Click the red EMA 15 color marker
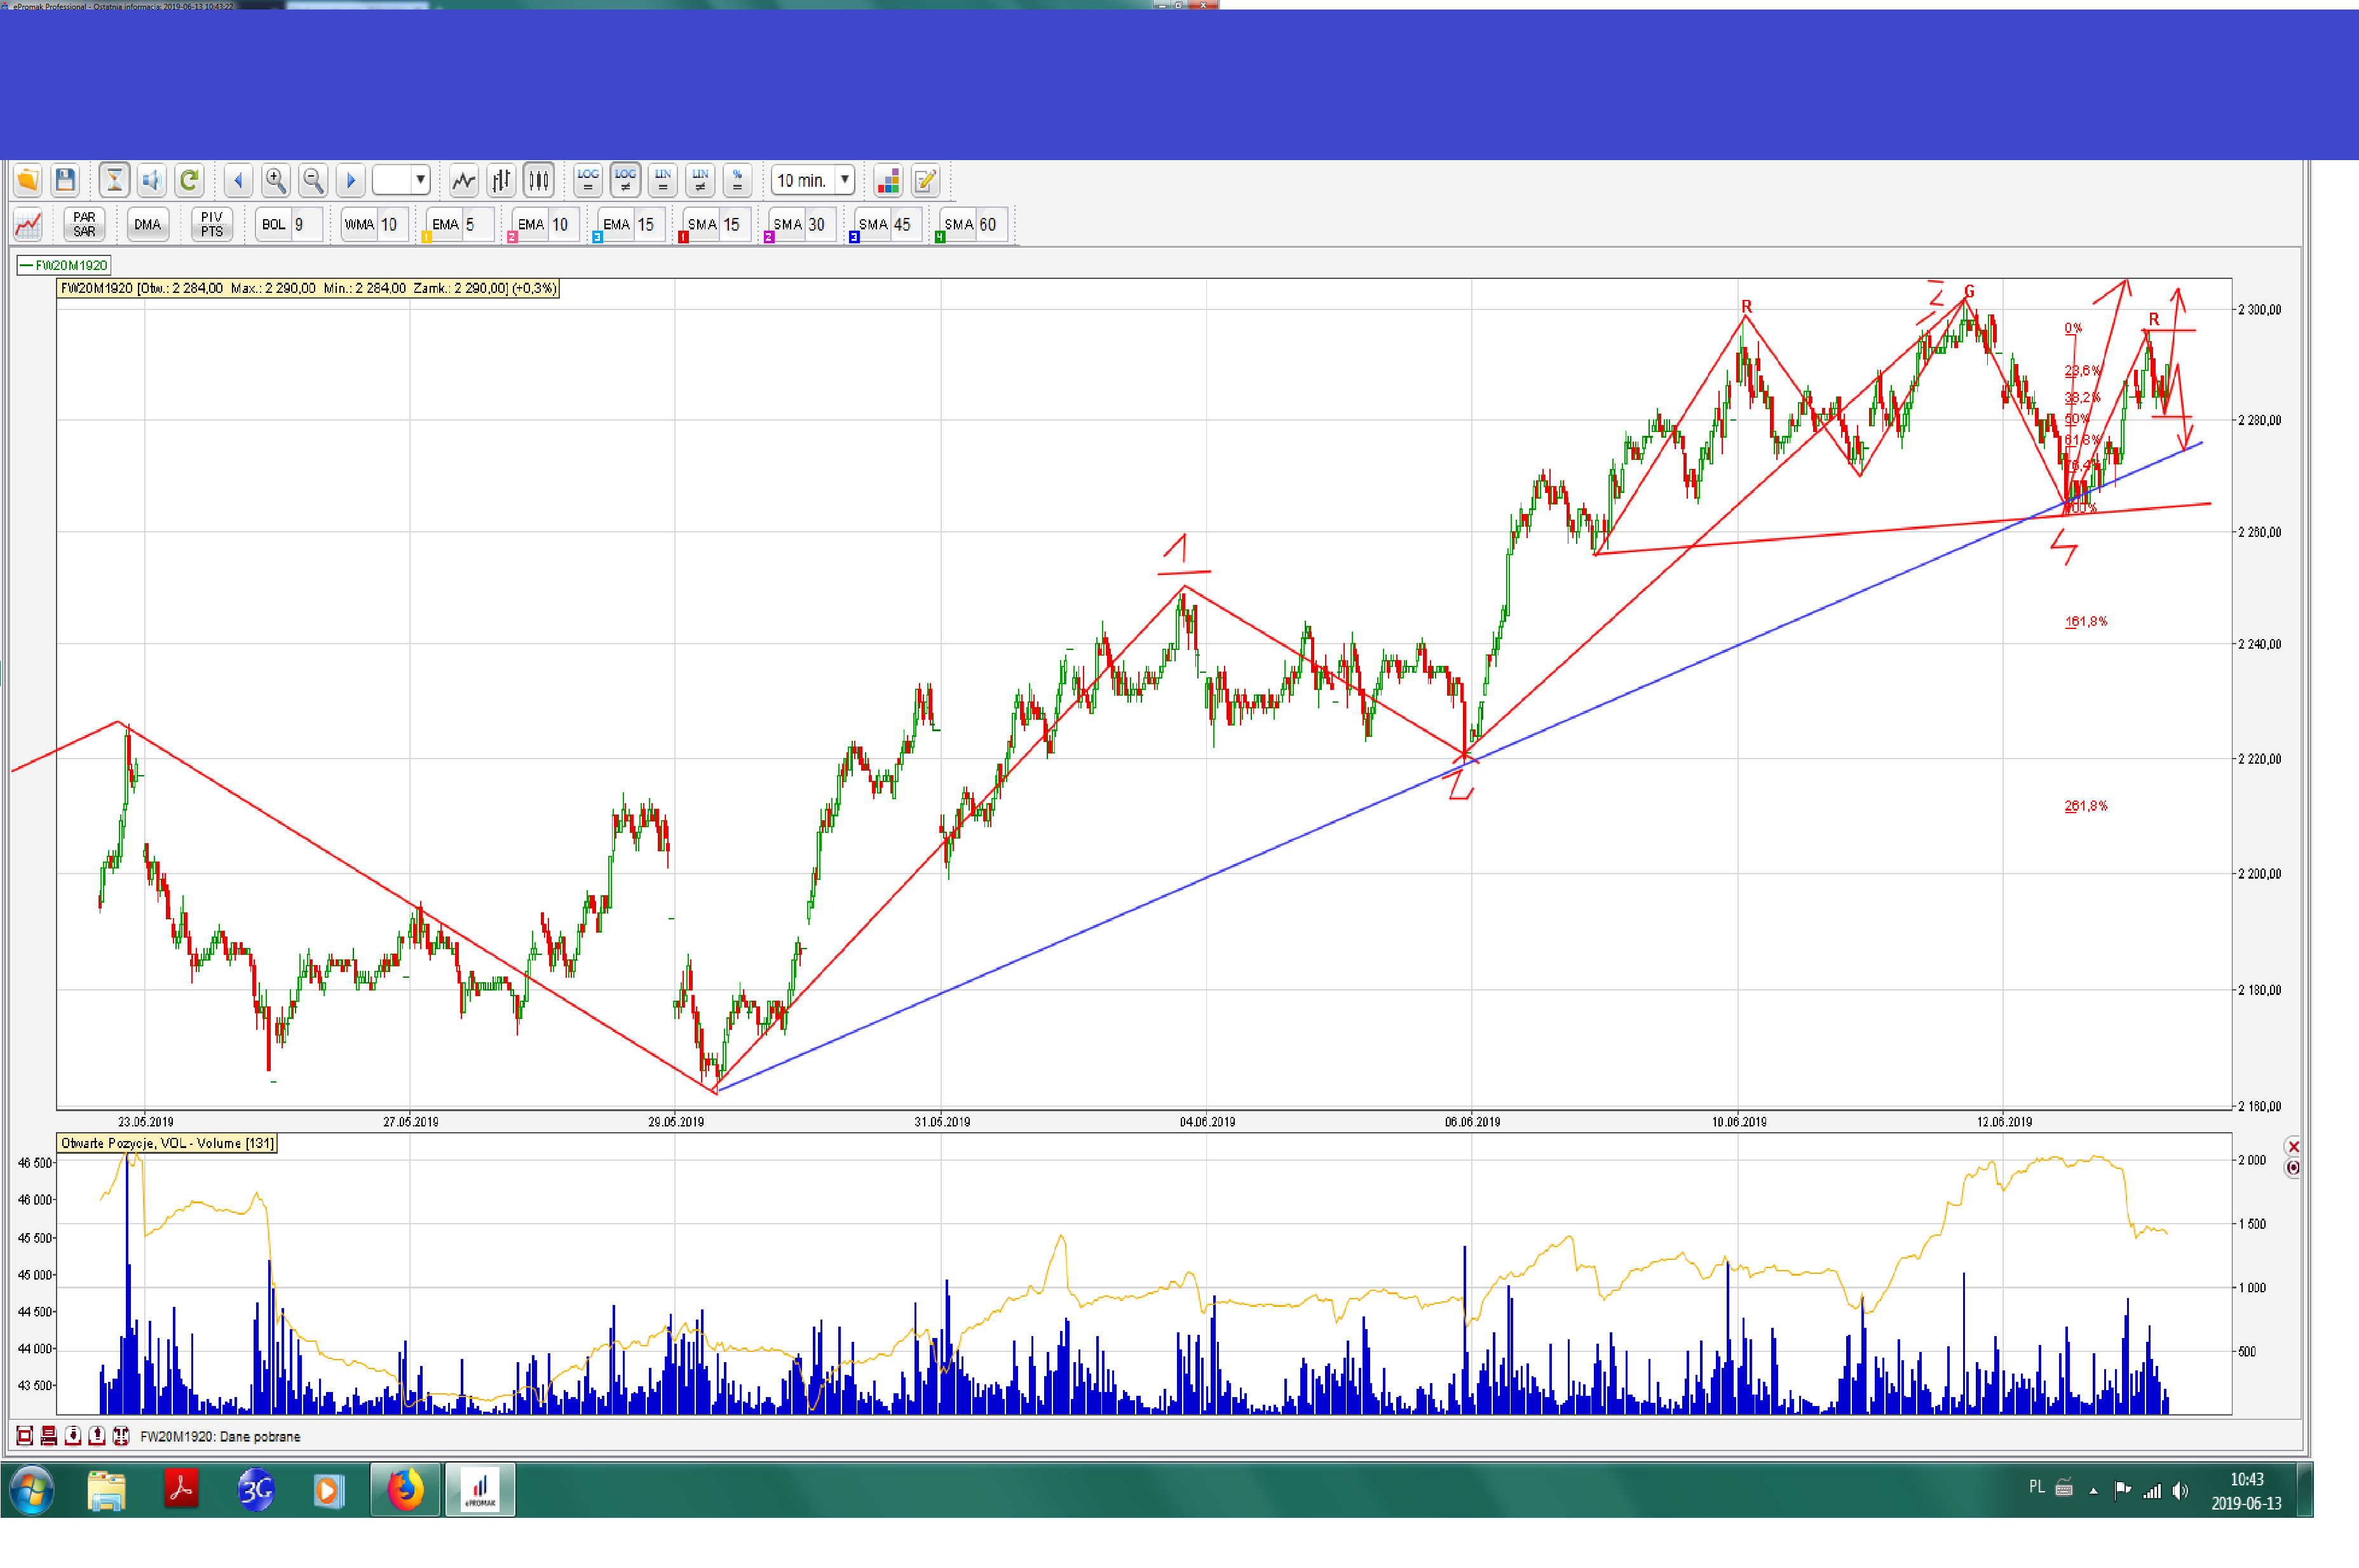The image size is (2359, 1568). click(x=683, y=237)
